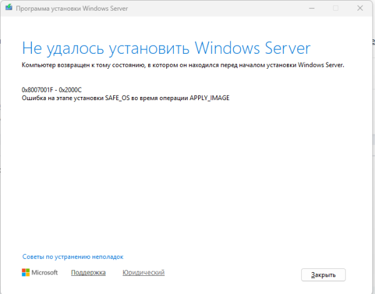Click heading Не удалось установить Windows Server
375x294 pixels.
click(166, 49)
